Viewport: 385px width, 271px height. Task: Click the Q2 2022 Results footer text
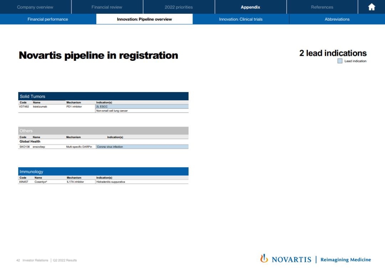pyautogui.click(x=65, y=260)
